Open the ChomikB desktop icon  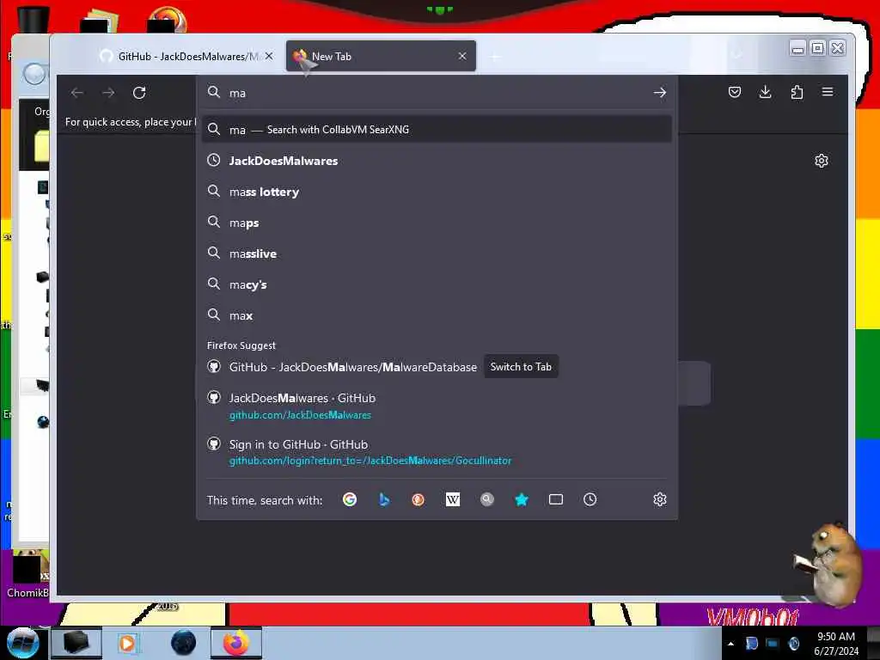coord(29,575)
